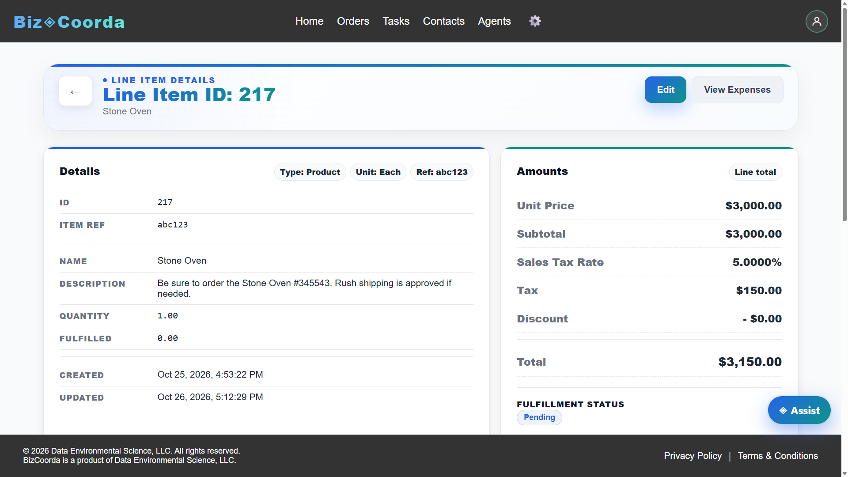Click the Sales Tax Rate value 5.0000%

point(757,262)
